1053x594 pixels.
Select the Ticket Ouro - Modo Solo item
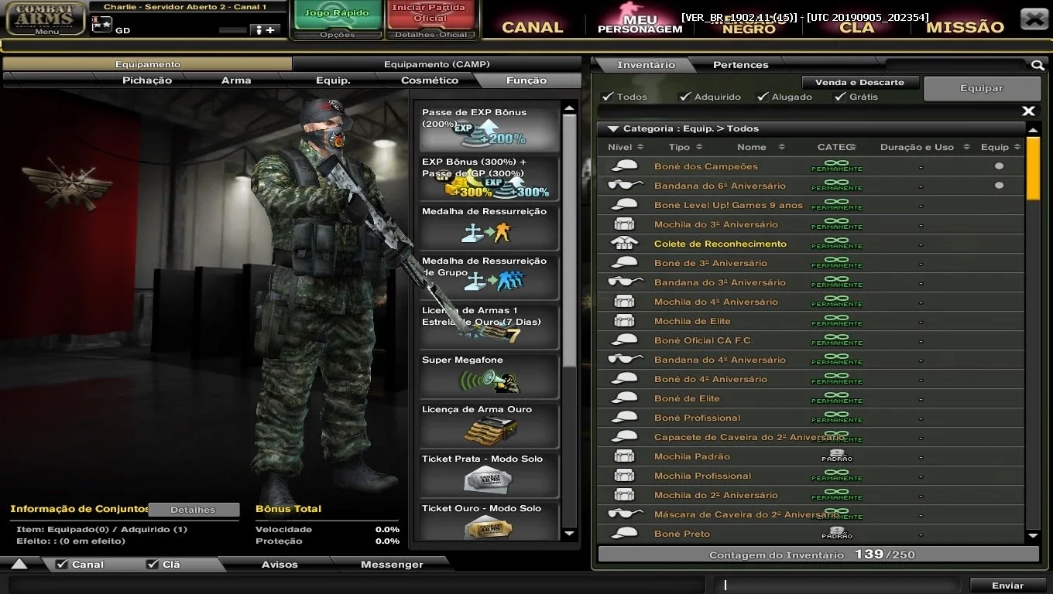click(x=489, y=523)
